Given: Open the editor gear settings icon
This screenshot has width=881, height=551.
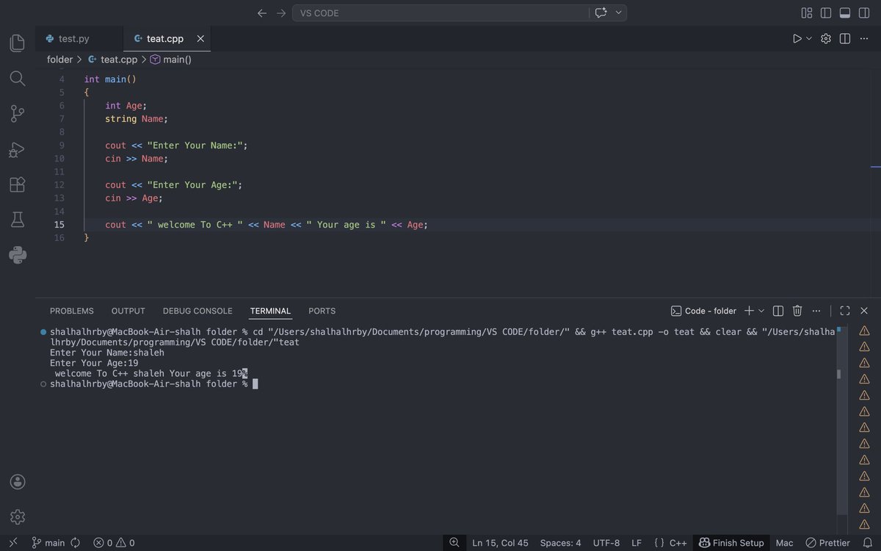Looking at the screenshot, I should [x=826, y=38].
